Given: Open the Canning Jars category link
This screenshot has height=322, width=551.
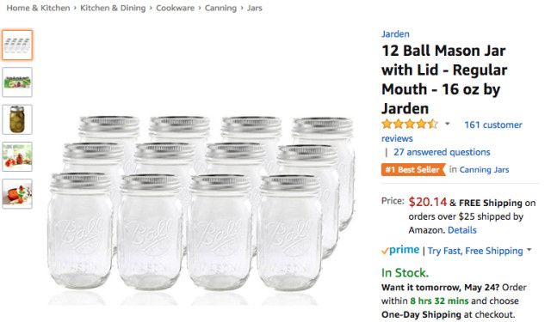Looking at the screenshot, I should click(484, 169).
